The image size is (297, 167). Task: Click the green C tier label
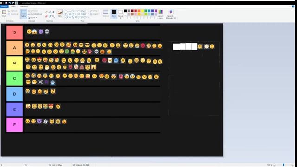click(14, 78)
